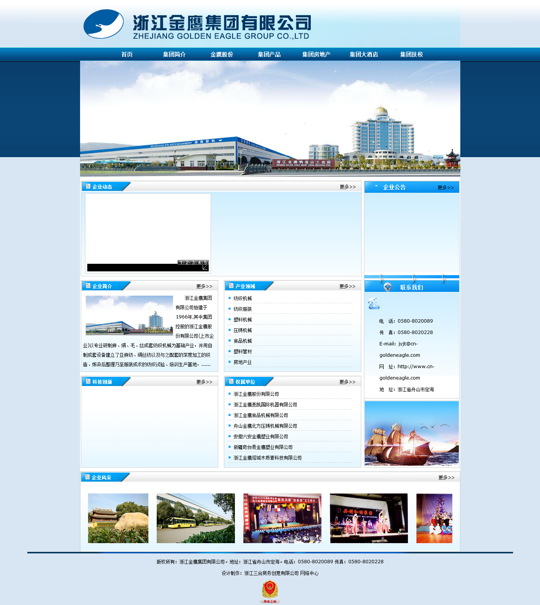Click the 企业公告 header arrow icon
This screenshot has width=540, height=605.
click(376, 186)
